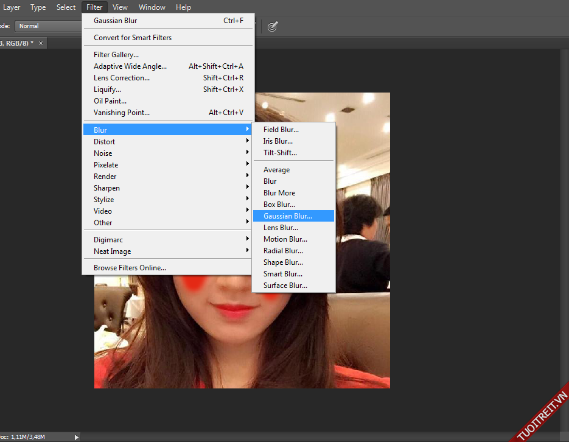Open the Window menu

tap(152, 7)
